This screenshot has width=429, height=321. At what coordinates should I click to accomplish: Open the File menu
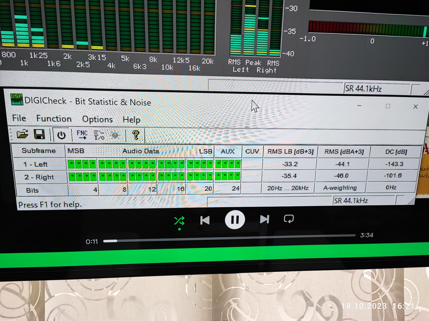(19, 118)
